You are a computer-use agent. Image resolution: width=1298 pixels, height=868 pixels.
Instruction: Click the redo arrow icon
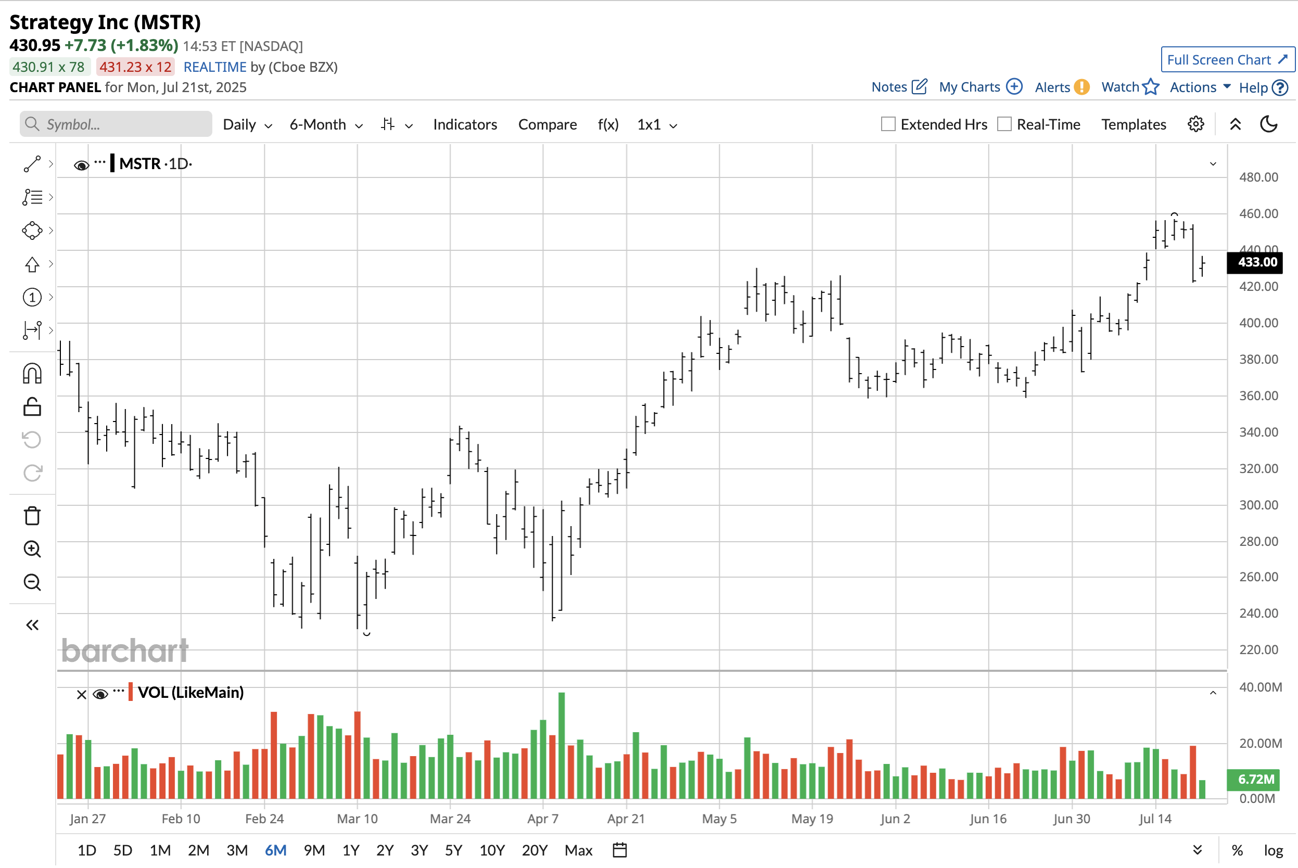point(32,474)
